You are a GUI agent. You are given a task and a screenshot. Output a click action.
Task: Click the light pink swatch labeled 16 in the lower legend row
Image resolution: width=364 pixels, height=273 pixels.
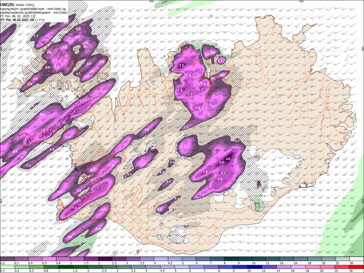coord(298,267)
